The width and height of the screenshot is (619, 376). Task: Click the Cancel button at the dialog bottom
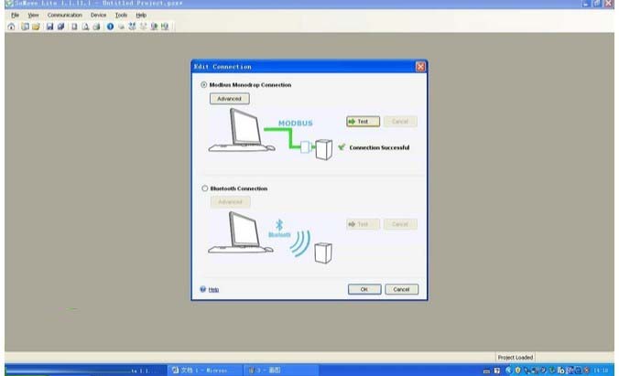tap(401, 289)
